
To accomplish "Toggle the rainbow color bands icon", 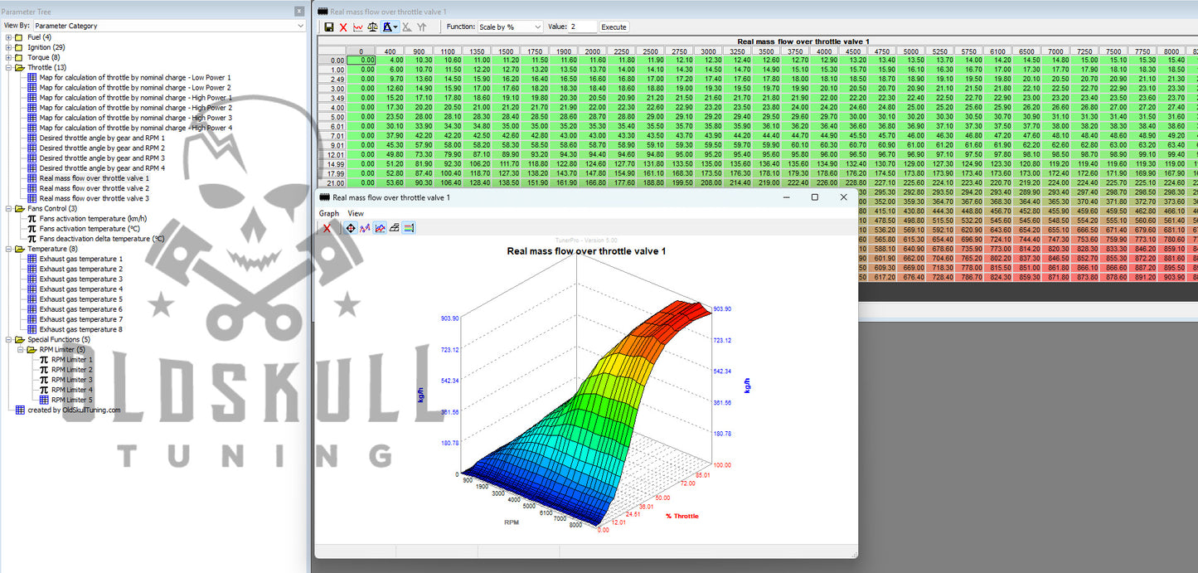I will point(409,228).
